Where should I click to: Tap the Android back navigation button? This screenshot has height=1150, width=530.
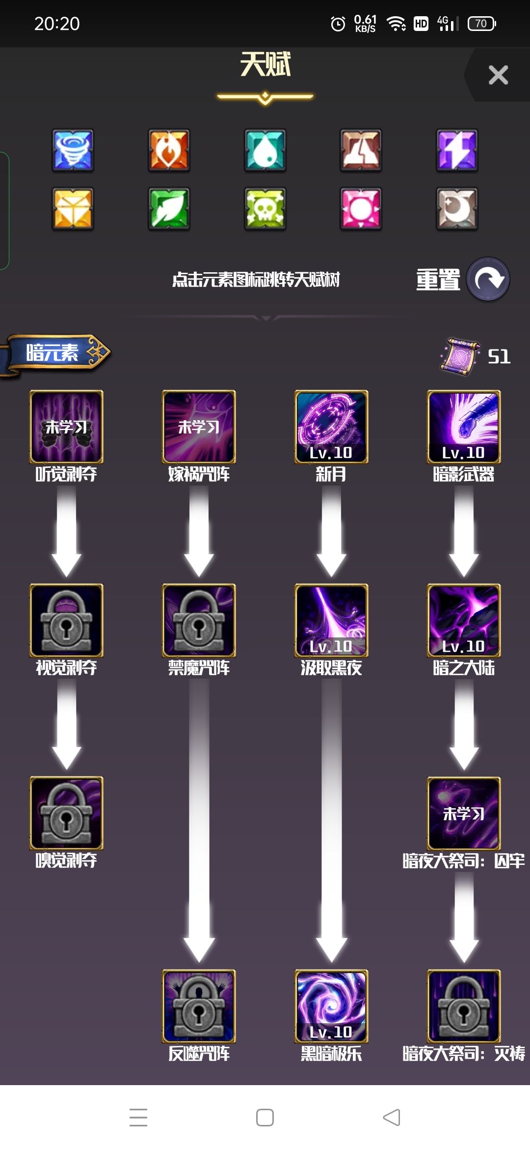click(392, 1118)
